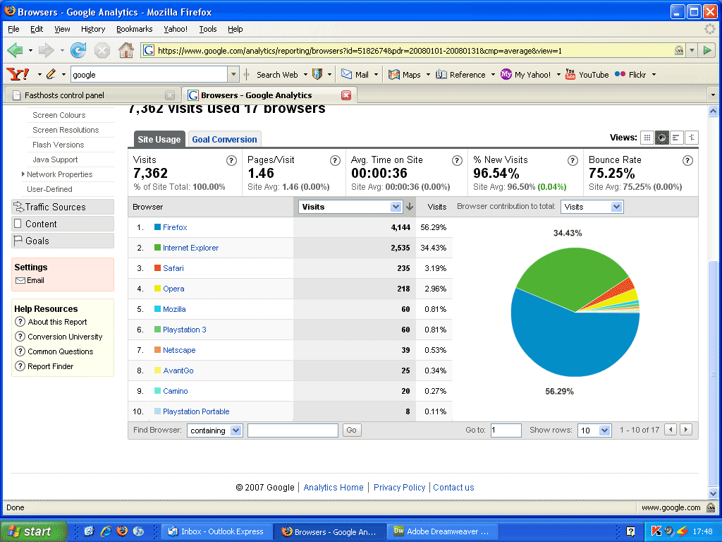The image size is (722, 542).
Task: Switch to the bar chart view icon
Action: (676, 138)
